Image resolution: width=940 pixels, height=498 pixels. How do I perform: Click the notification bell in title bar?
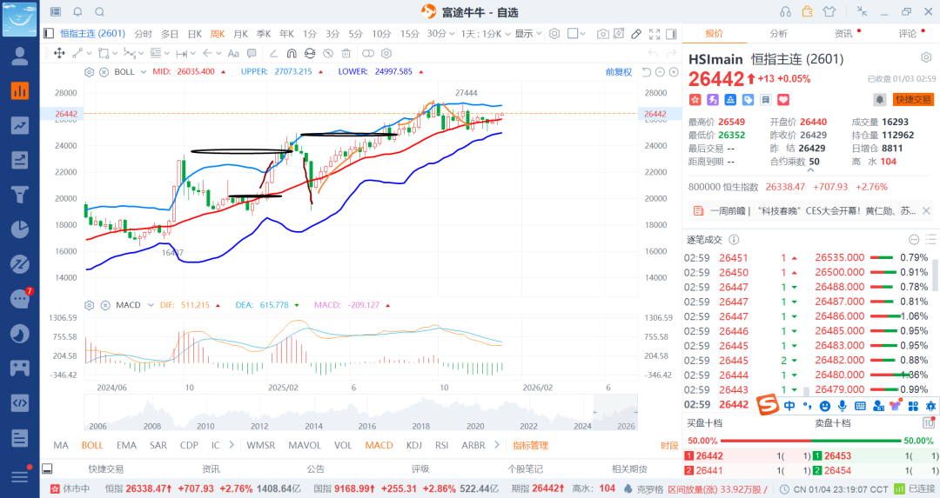click(x=77, y=12)
